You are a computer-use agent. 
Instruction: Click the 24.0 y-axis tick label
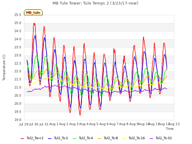click(18, 39)
